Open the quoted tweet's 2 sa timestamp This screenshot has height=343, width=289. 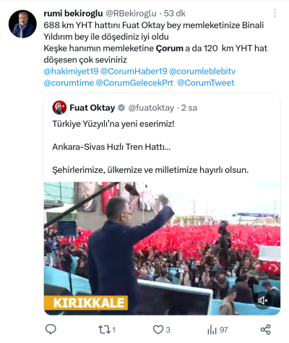189,108
